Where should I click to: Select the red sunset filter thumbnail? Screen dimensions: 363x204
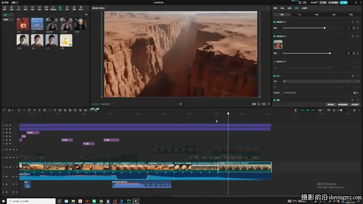23,24
